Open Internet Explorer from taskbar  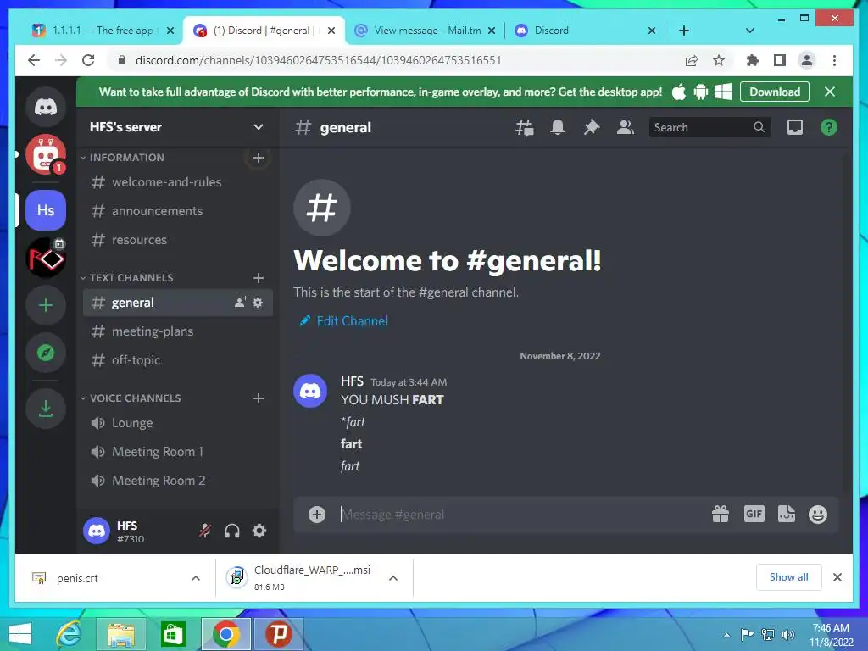(70, 634)
